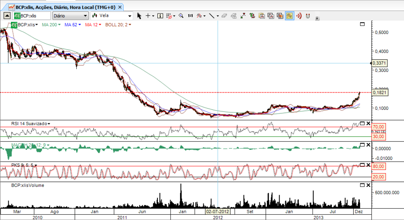Activate the crosshair cursor tool
Viewport: 404px width, 220px height.
point(148,16)
